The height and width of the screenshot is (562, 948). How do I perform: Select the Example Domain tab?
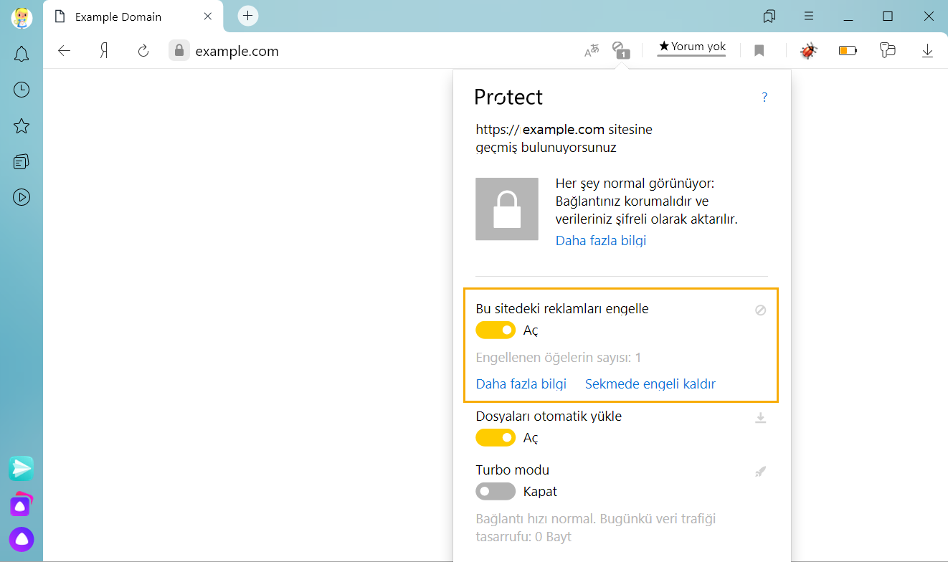[x=133, y=16]
